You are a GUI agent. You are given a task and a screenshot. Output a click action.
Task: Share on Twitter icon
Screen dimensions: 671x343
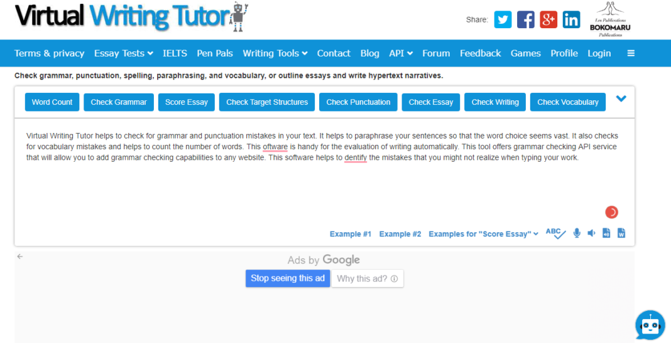pos(503,19)
